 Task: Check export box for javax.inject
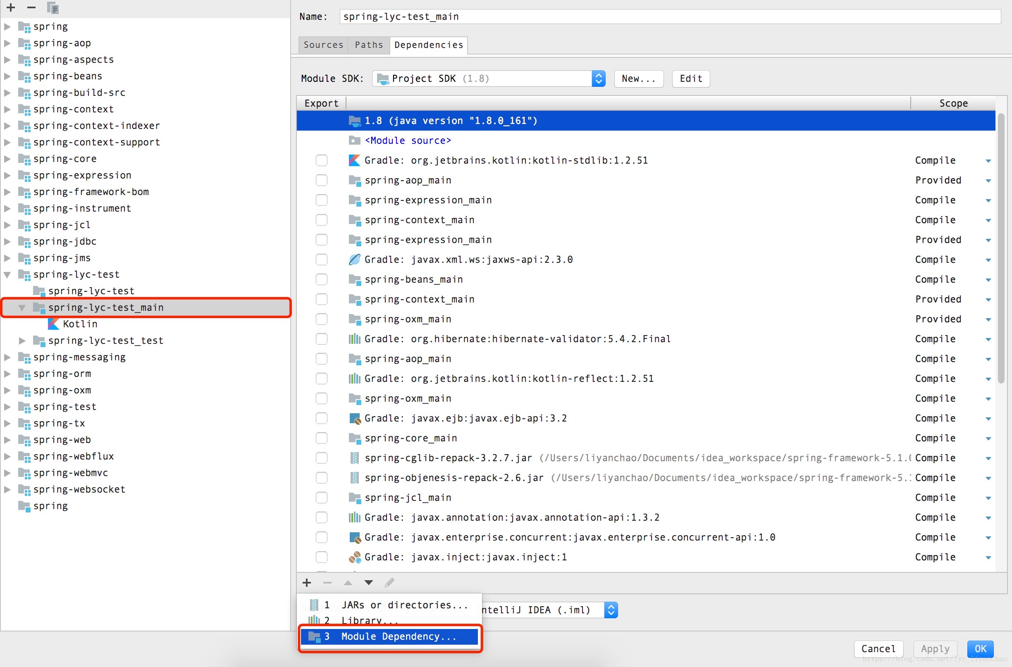tap(322, 557)
